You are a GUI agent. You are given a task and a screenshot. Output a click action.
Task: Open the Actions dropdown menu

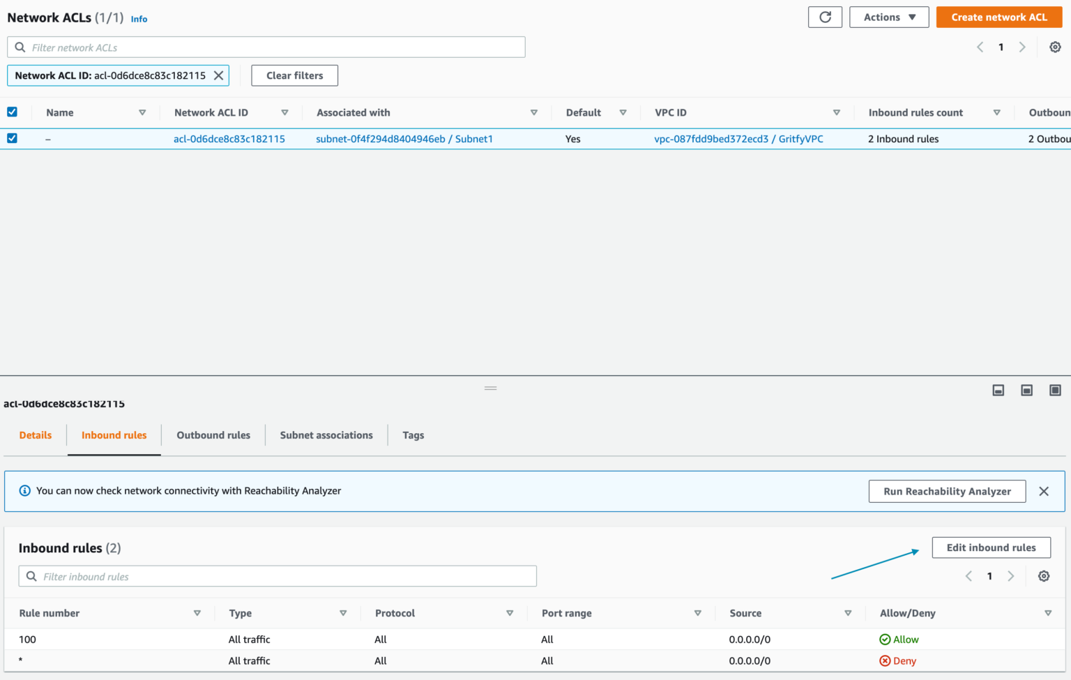(888, 17)
